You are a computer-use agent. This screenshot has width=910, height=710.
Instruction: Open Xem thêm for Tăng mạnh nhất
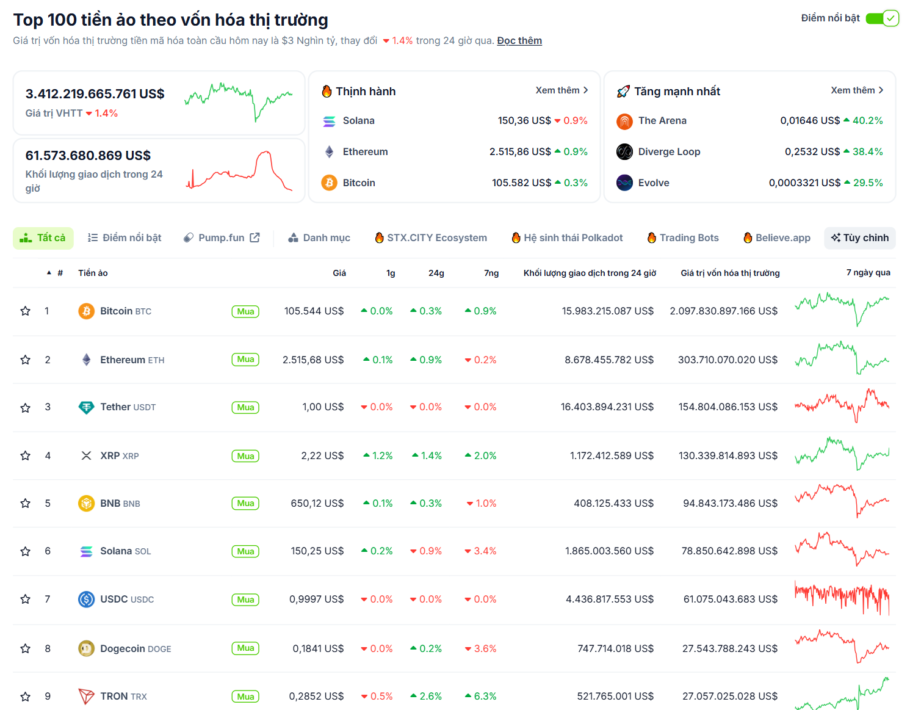(857, 90)
